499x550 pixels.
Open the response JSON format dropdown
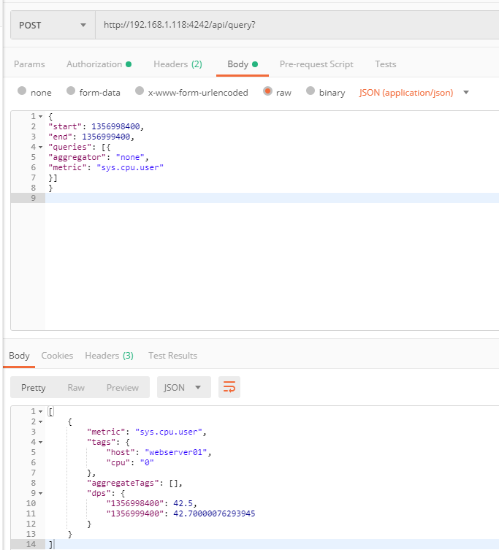tap(184, 387)
